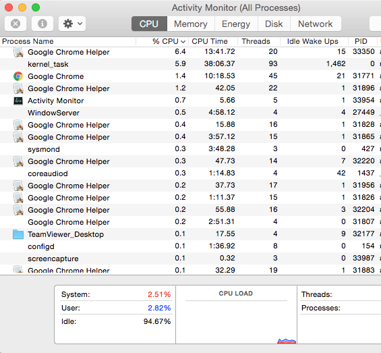
Task: Select Chrome Helper icon in PID 32220 row
Action: click(18, 161)
